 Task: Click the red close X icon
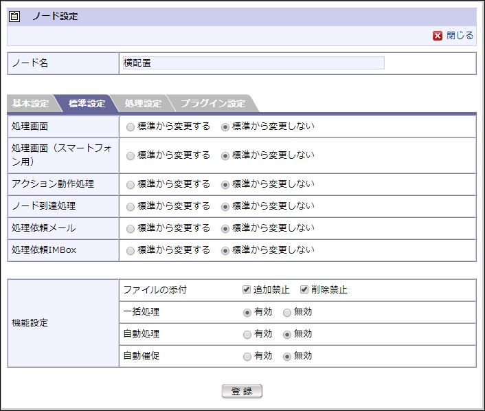(438, 36)
